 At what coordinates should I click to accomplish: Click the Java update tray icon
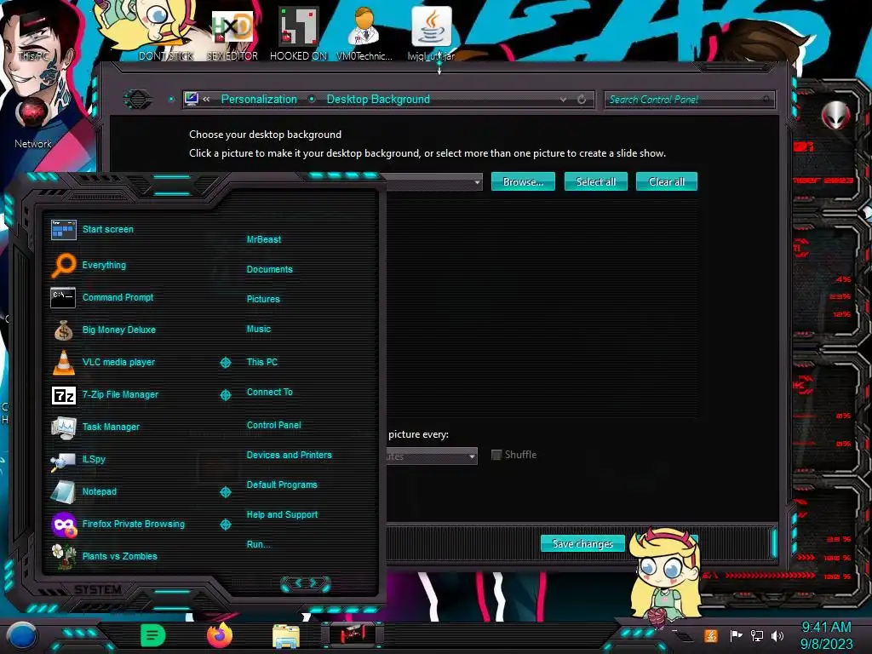[711, 635]
